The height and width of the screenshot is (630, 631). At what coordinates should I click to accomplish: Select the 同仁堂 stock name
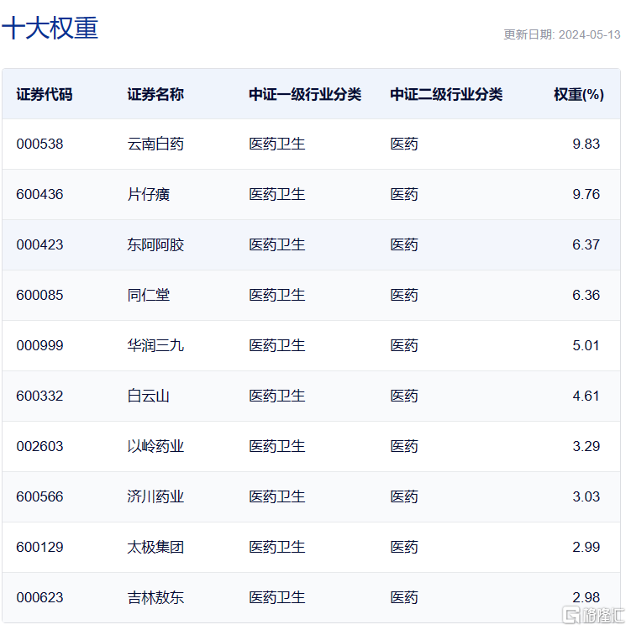click(149, 296)
